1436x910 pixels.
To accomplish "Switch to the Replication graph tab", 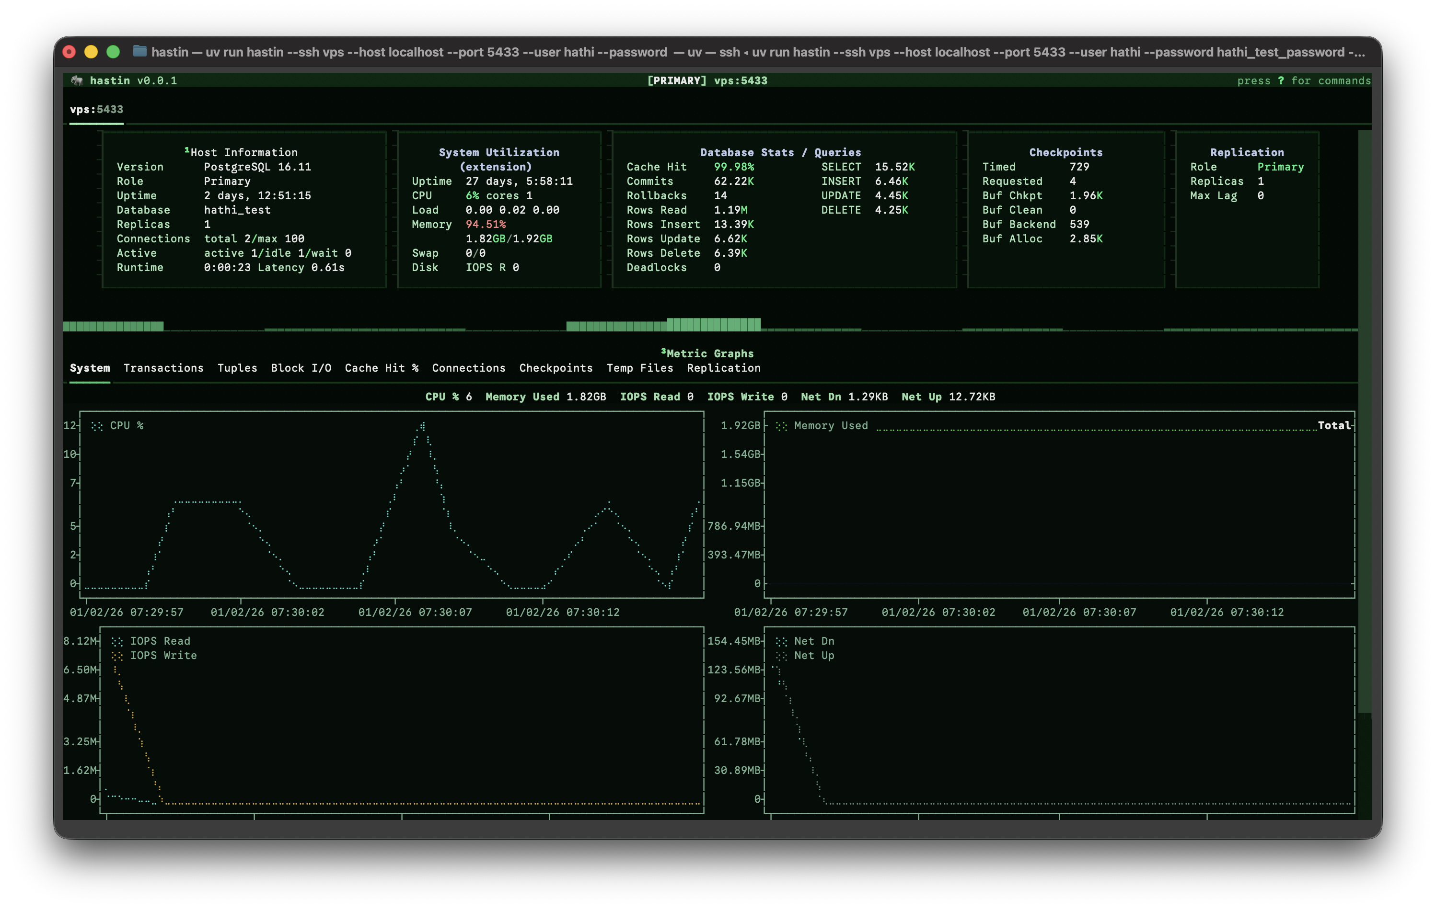I will point(724,368).
